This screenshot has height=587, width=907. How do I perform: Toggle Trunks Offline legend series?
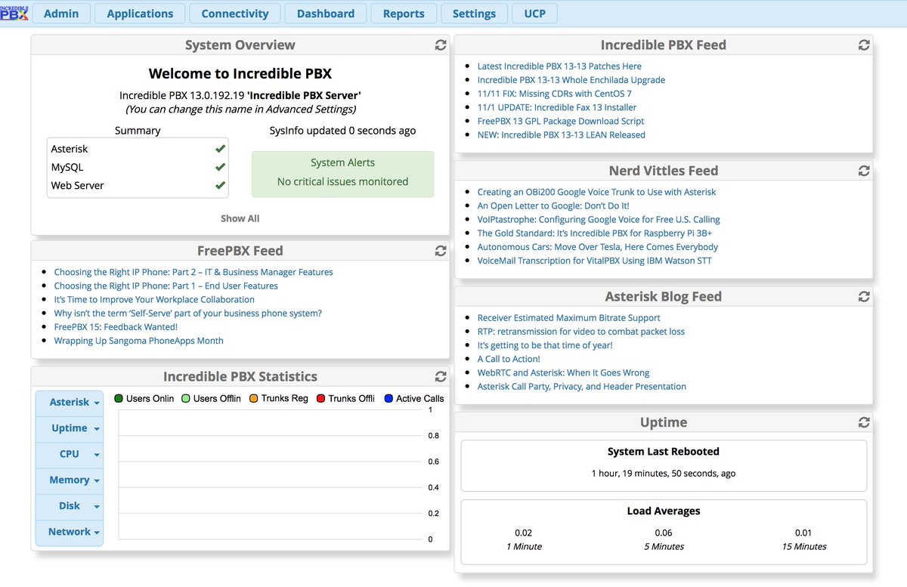pos(345,398)
